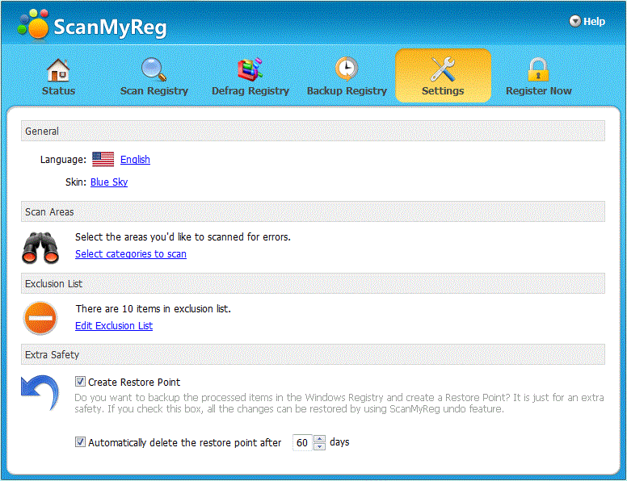The height and width of the screenshot is (481, 627).
Task: Switch to the Status tab label
Action: pyautogui.click(x=58, y=91)
